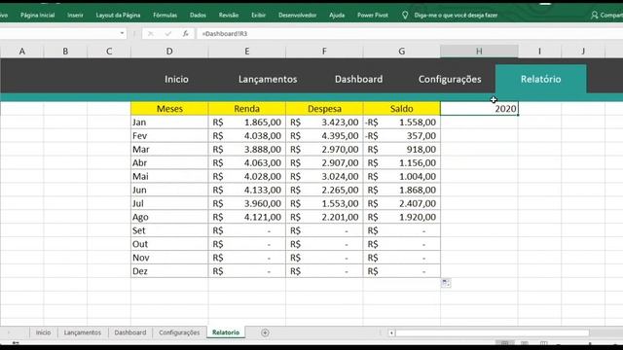Click the 'Diga-me o que você deseja fazer' box
The height and width of the screenshot is (350, 623).
pyautogui.click(x=456, y=16)
